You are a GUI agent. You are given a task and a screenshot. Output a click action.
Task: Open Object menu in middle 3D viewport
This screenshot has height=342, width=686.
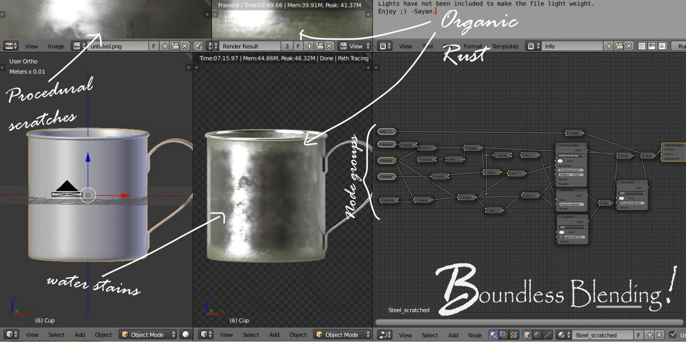point(298,334)
